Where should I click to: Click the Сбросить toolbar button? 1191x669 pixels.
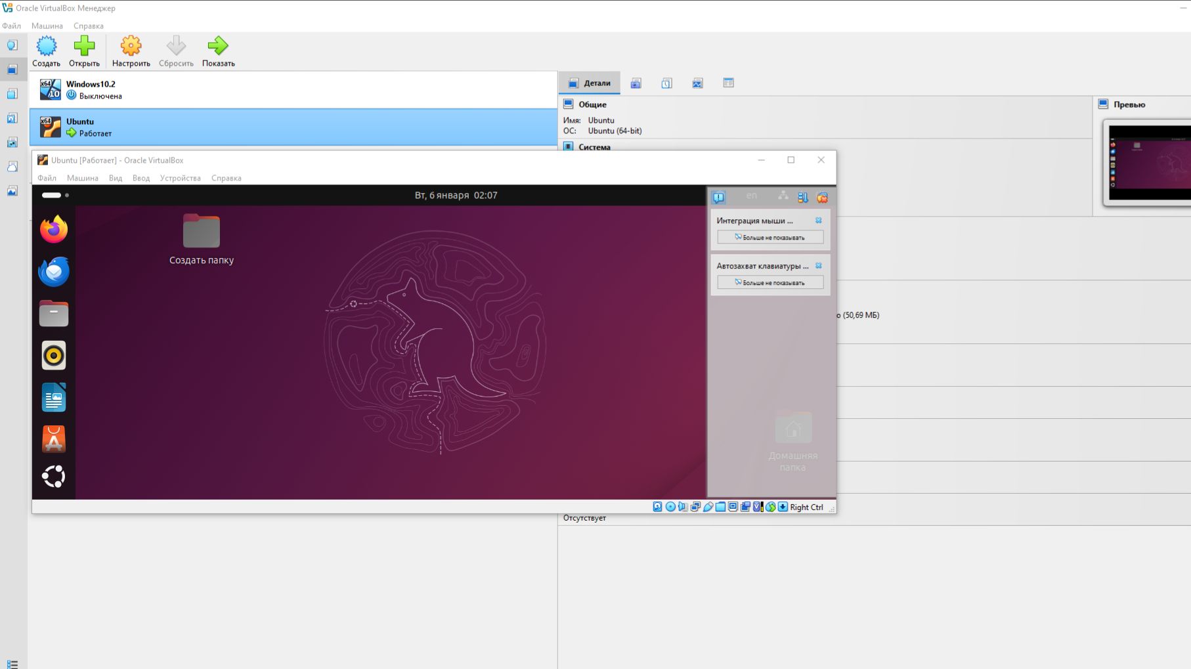tap(176, 51)
